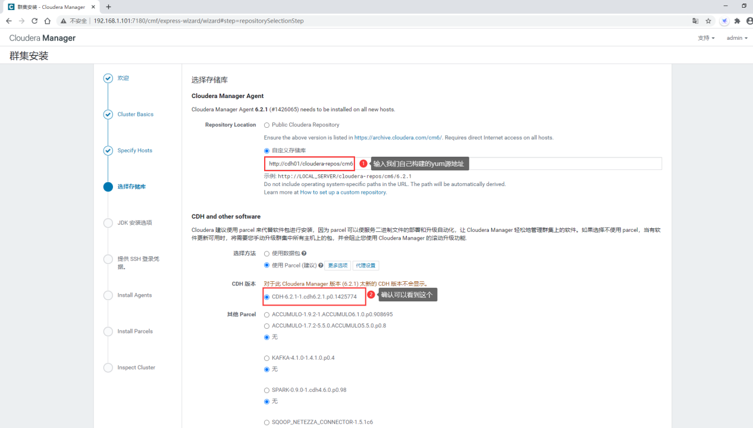Select the 自定义存储库 radio button
Screen dimensions: 753x428
(266, 151)
